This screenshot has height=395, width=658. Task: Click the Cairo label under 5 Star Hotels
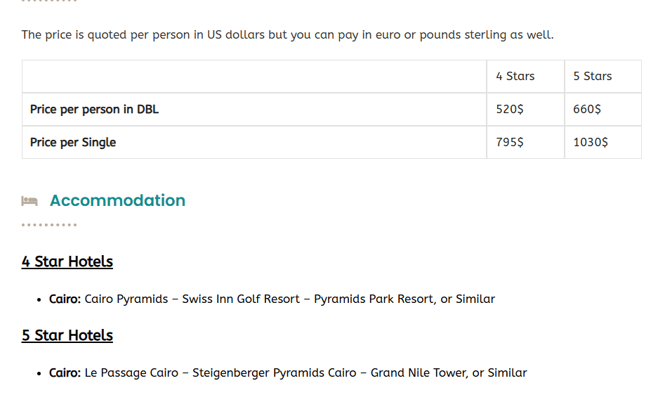[65, 373]
